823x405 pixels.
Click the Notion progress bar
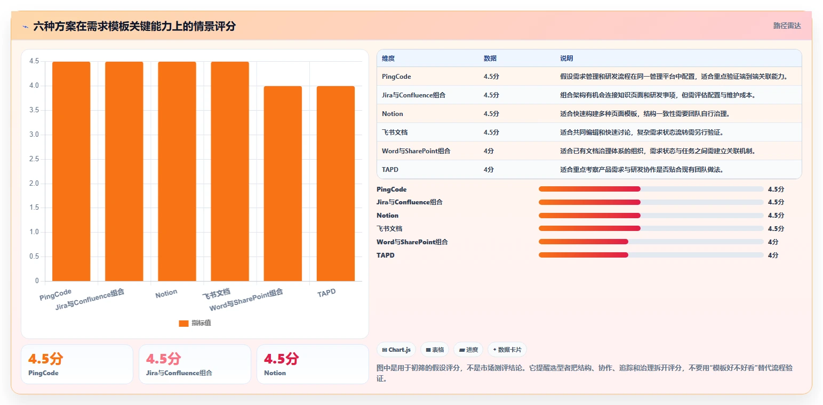(x=651, y=216)
